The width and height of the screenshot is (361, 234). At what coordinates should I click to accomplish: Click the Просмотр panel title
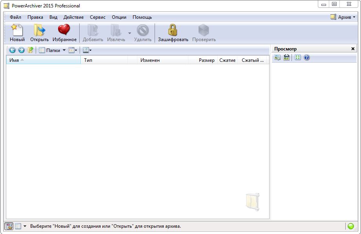pos(286,49)
